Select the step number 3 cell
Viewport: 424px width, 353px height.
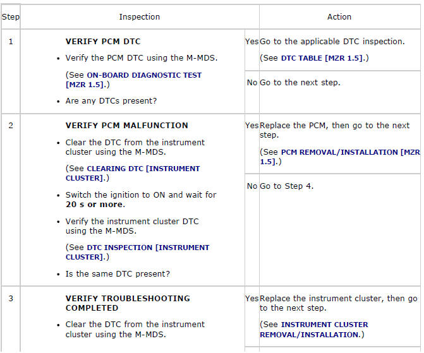pyautogui.click(x=10, y=299)
